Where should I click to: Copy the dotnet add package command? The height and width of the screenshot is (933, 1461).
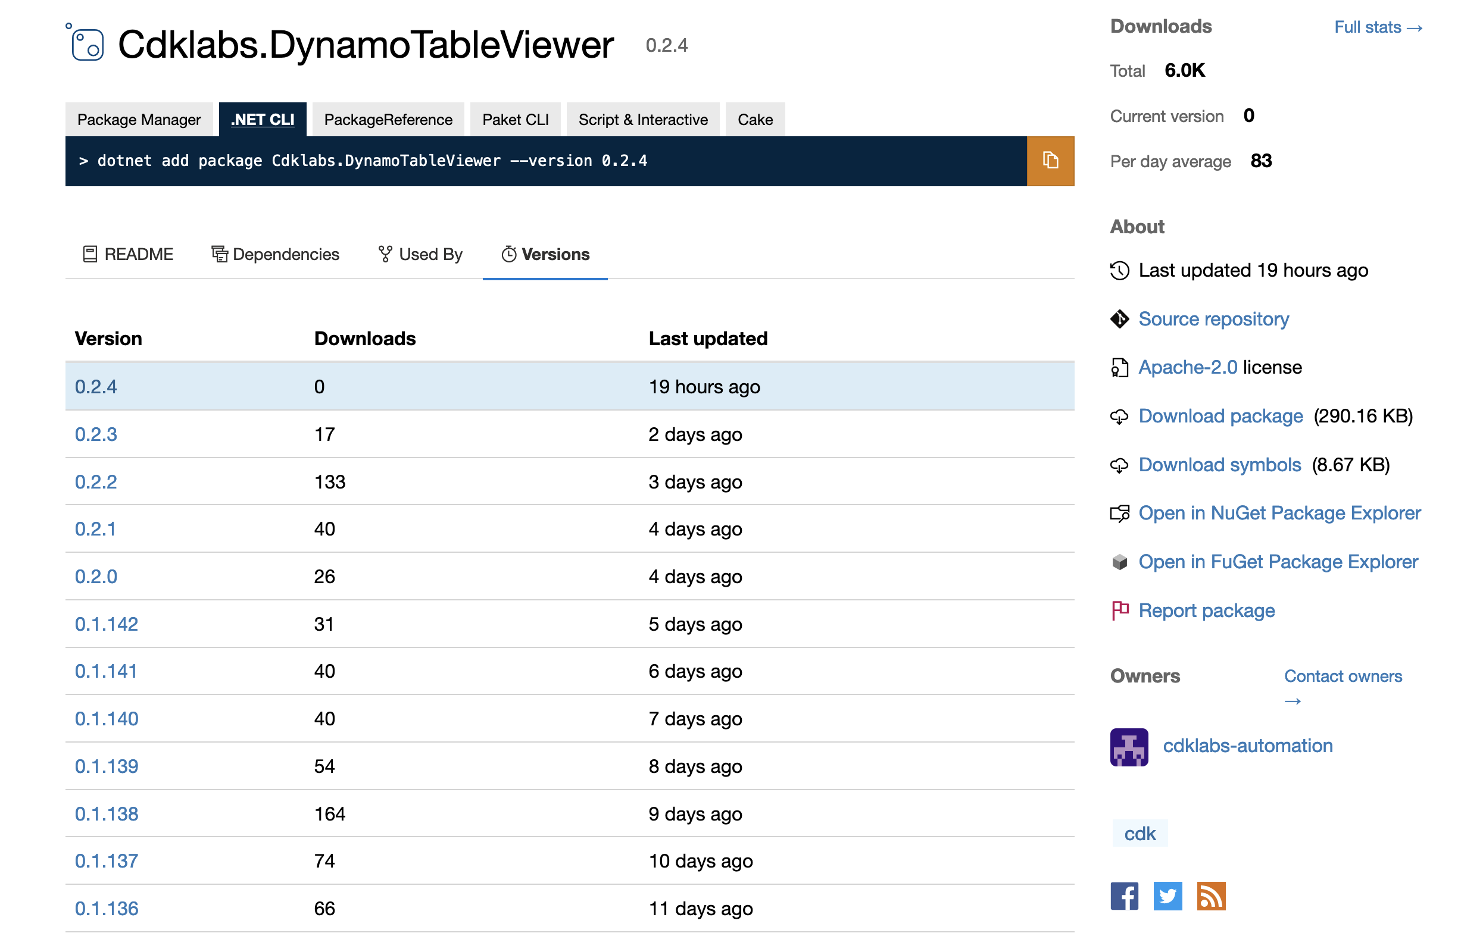[x=1050, y=161]
